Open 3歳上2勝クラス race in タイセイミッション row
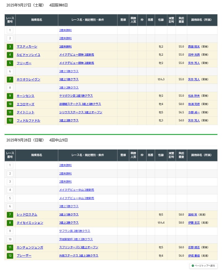 pos(69,223)
